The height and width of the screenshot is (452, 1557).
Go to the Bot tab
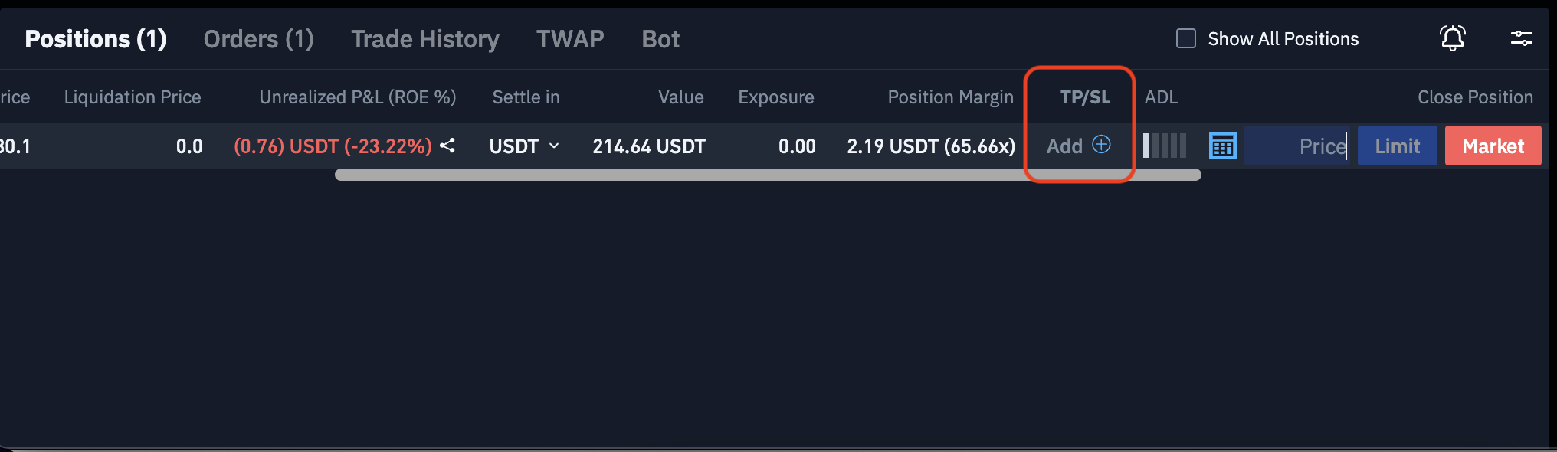pos(660,39)
